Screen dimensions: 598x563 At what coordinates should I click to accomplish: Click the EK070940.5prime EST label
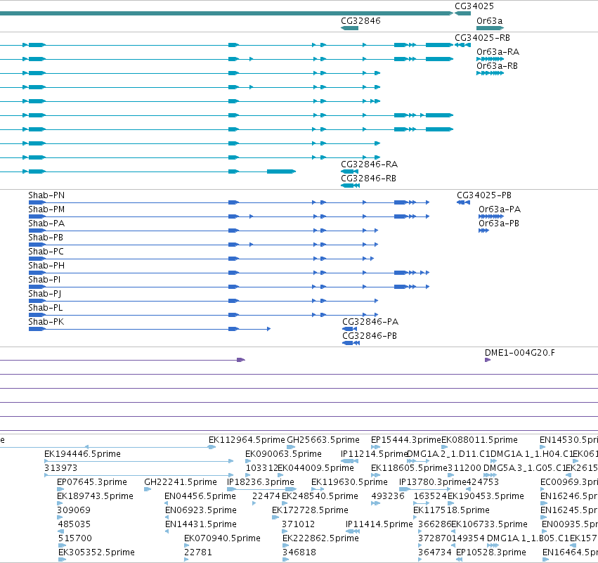[222, 538]
